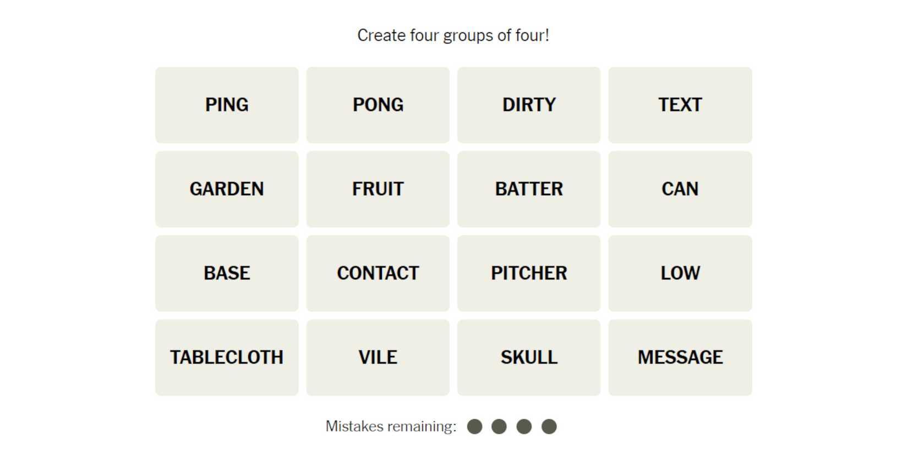Tap the BATTER tile

coord(528,189)
